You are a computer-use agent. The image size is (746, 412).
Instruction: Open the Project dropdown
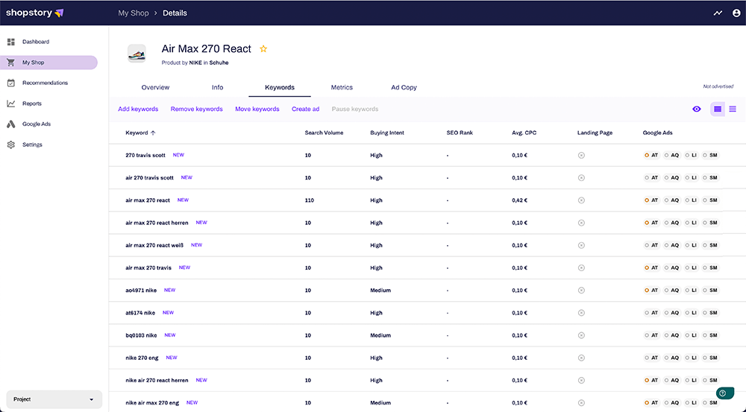[x=54, y=399]
